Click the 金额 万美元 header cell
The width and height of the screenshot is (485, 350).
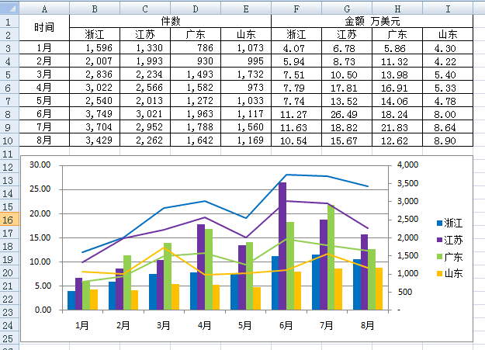pyautogui.click(x=372, y=21)
